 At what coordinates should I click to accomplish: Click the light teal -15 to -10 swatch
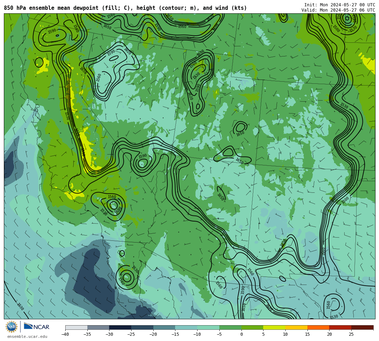[186, 327]
